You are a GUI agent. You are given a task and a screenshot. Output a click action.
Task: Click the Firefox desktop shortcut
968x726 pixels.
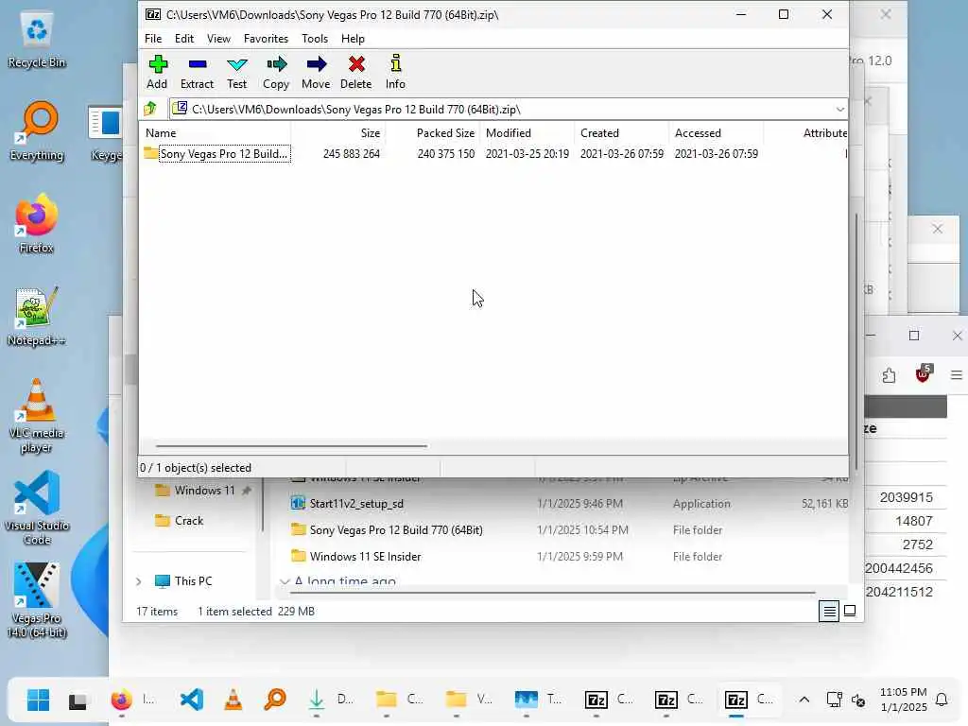(37, 224)
